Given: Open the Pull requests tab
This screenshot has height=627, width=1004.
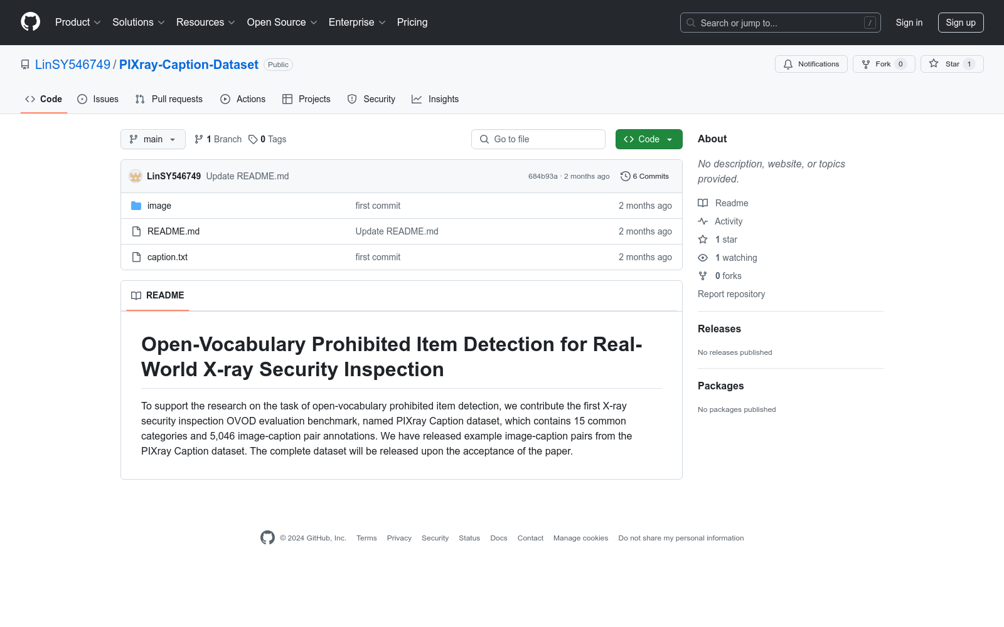Looking at the screenshot, I should (169, 99).
